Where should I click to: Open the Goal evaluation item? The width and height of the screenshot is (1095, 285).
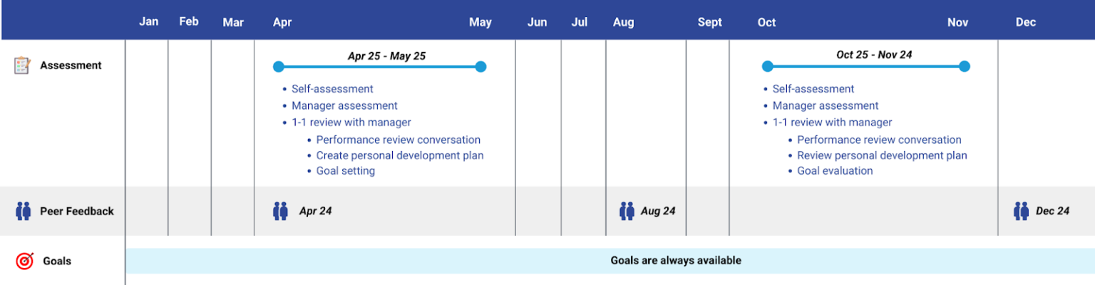tap(835, 171)
